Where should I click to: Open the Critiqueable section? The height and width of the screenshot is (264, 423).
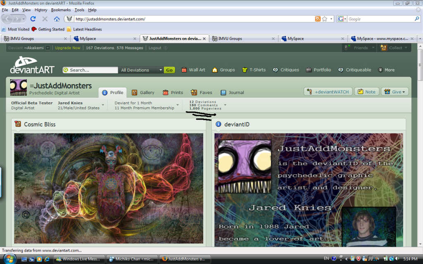coord(354,70)
